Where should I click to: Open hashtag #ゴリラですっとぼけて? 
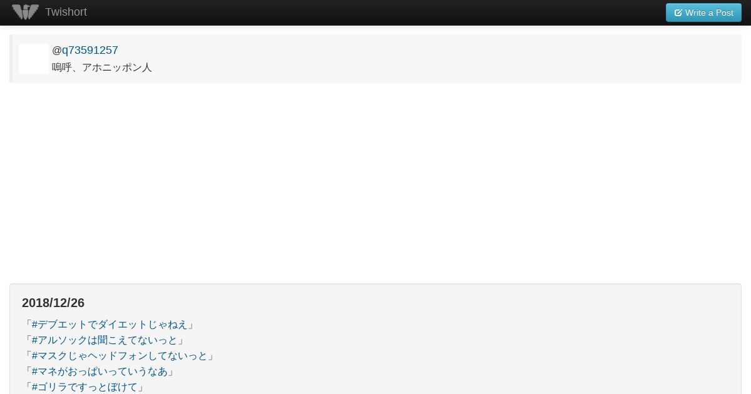click(84, 387)
